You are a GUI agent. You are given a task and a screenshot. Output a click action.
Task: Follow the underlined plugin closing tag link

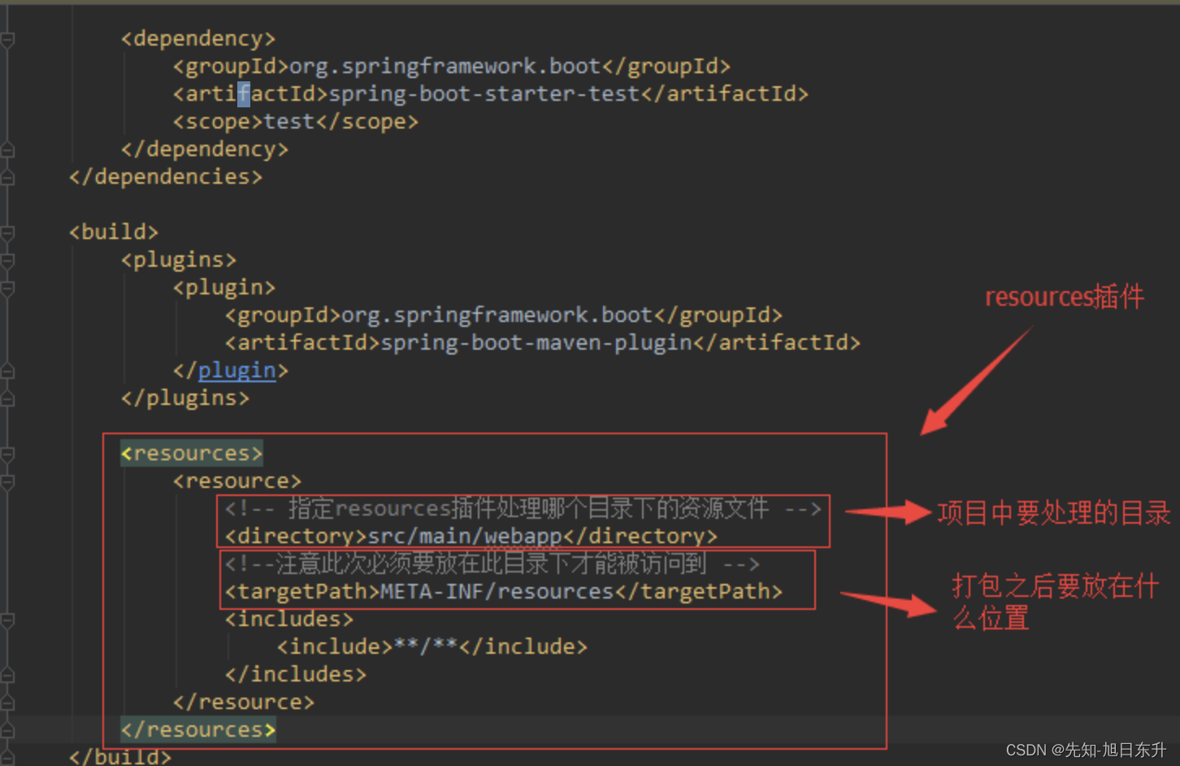click(236, 371)
